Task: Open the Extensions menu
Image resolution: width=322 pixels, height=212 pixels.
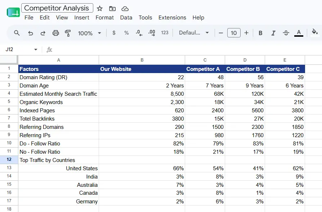Action: point(172,18)
